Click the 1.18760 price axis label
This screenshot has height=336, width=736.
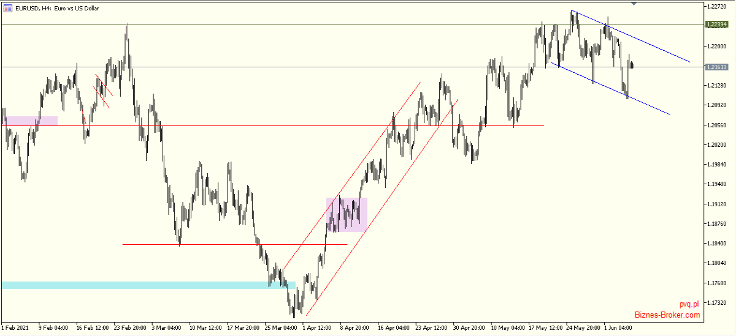(717, 224)
